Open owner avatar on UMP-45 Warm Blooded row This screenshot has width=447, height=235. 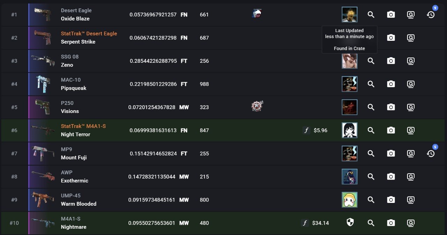coord(350,200)
